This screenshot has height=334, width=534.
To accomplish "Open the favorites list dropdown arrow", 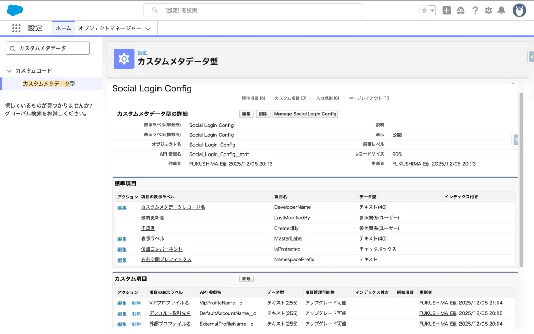I will point(432,10).
